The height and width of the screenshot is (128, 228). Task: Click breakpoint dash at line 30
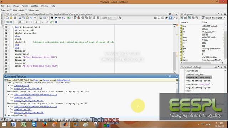[9, 51]
